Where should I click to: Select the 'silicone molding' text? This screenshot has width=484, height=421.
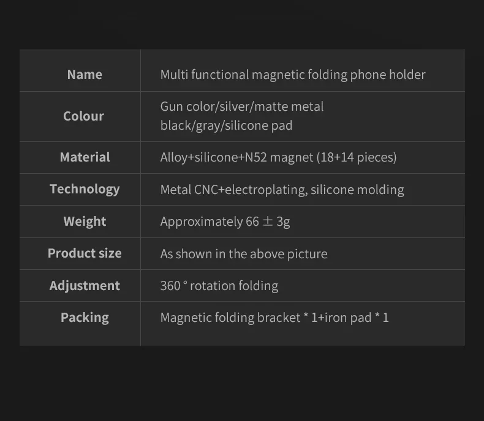point(357,190)
